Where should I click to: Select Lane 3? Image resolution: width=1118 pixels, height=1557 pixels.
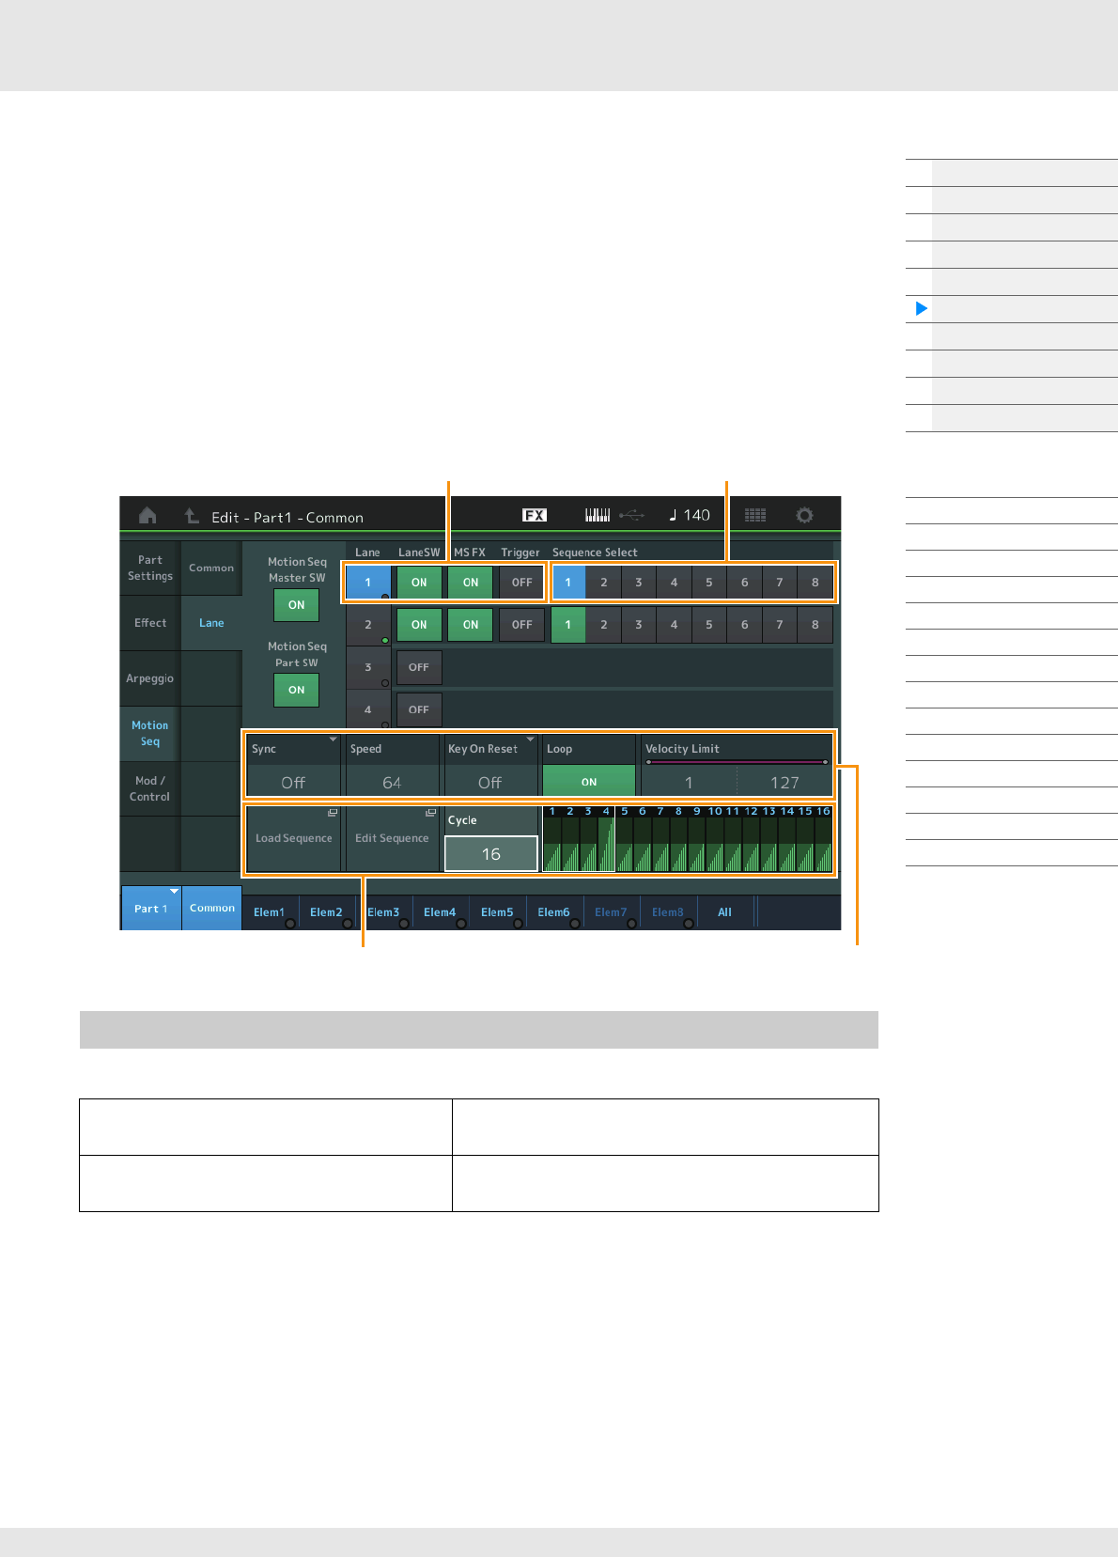click(x=368, y=667)
